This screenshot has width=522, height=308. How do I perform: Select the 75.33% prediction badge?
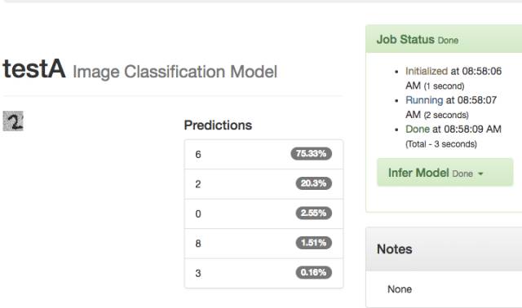(311, 154)
